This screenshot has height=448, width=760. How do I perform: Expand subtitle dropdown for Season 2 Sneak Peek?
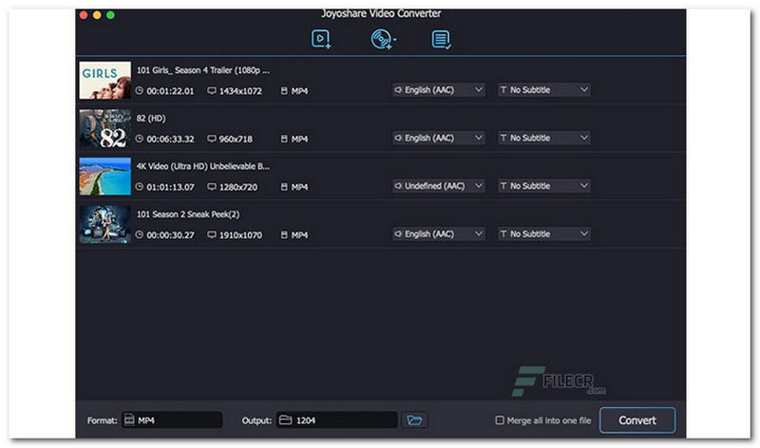click(x=544, y=234)
